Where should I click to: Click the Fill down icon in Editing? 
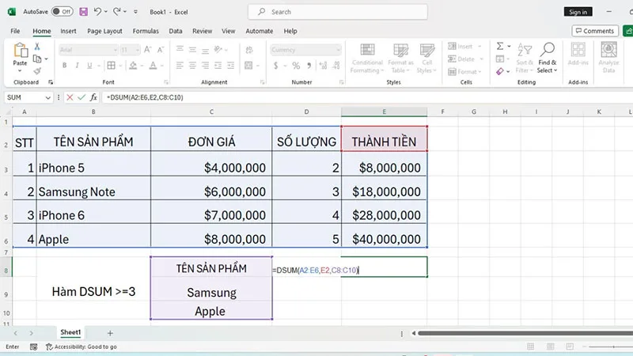(500, 59)
